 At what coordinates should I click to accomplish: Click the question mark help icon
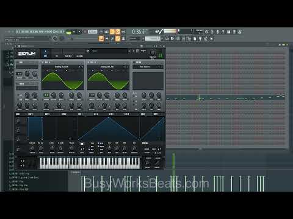223,32
